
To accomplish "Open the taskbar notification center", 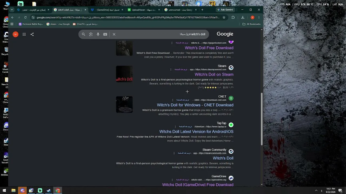I will 340,190.
